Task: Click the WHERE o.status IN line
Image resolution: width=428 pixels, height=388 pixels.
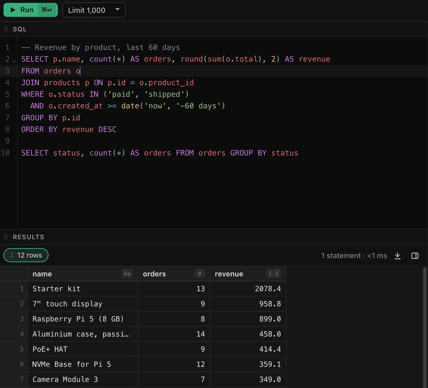Action: point(105,94)
